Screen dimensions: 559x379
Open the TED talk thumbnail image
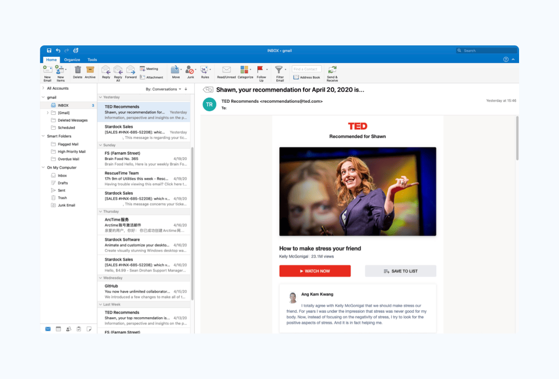tap(357, 191)
